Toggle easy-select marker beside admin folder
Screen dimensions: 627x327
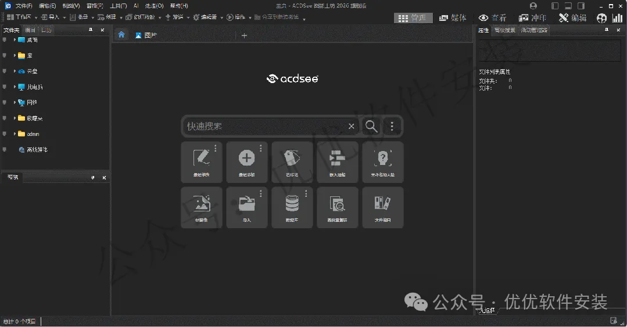point(5,134)
